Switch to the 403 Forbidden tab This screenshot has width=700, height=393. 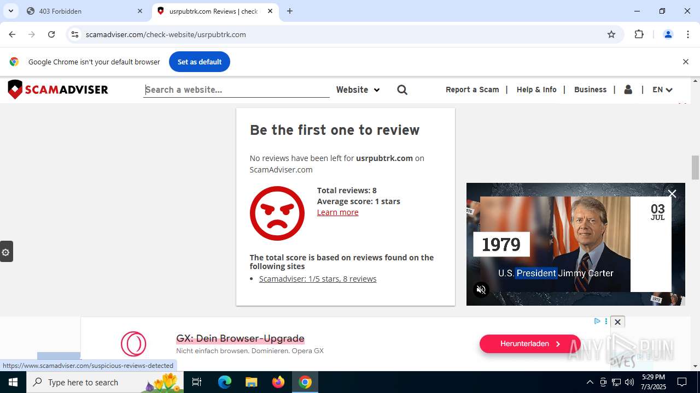[84, 11]
